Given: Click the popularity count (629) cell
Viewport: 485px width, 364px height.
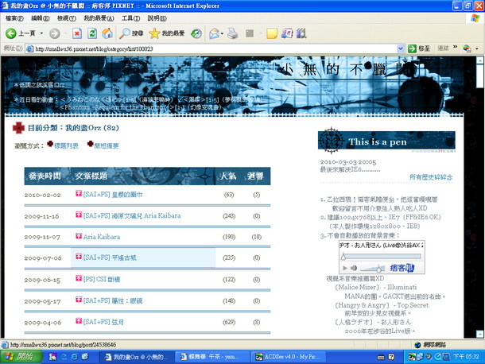Looking at the screenshot, I should point(229,322).
